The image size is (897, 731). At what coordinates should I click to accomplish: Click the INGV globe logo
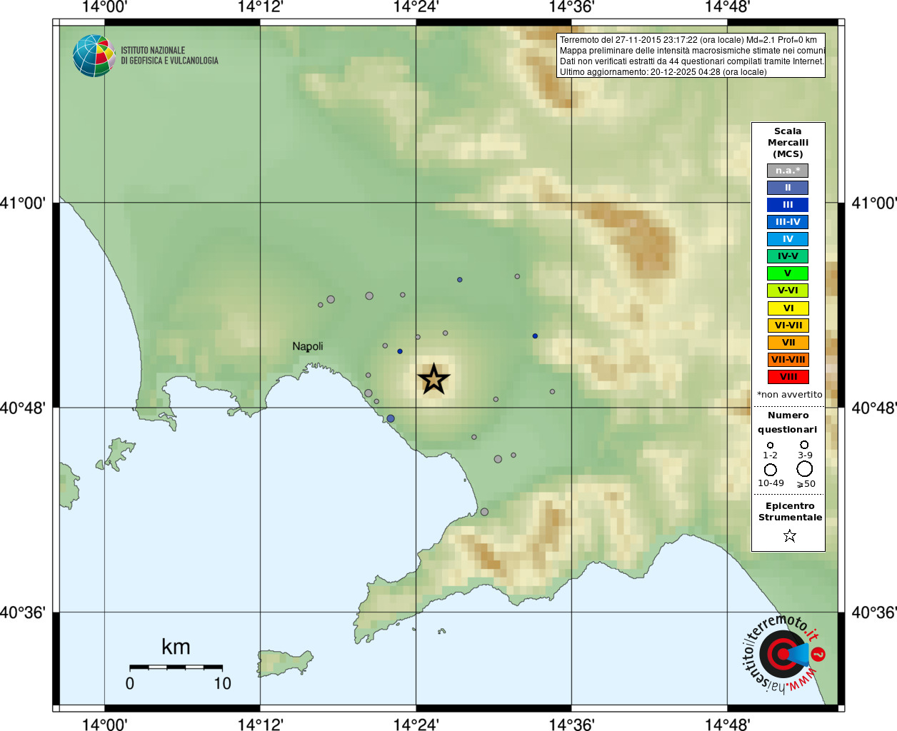click(x=94, y=56)
